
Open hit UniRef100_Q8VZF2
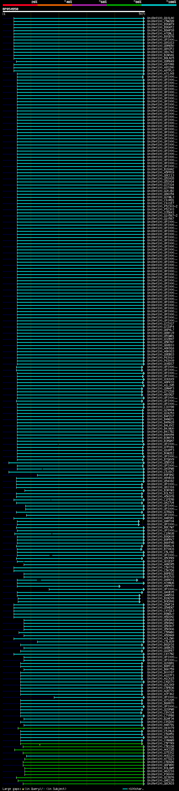click(x=160, y=49)
